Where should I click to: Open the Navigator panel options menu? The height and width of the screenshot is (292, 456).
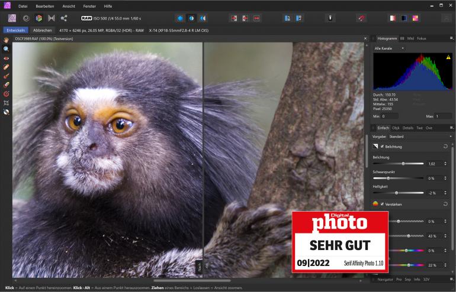coord(452,279)
